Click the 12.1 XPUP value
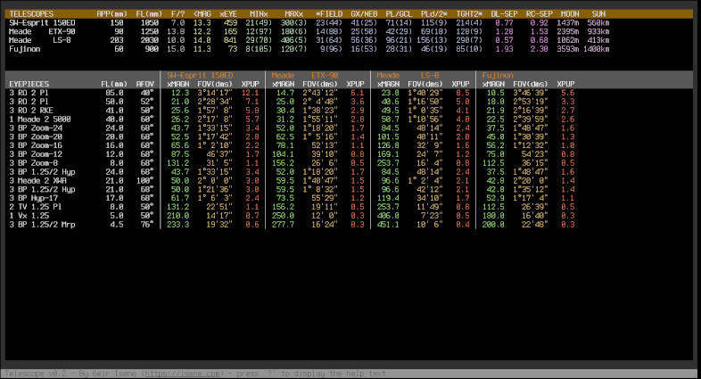Viewport: 701px width, 379px height. [251, 93]
